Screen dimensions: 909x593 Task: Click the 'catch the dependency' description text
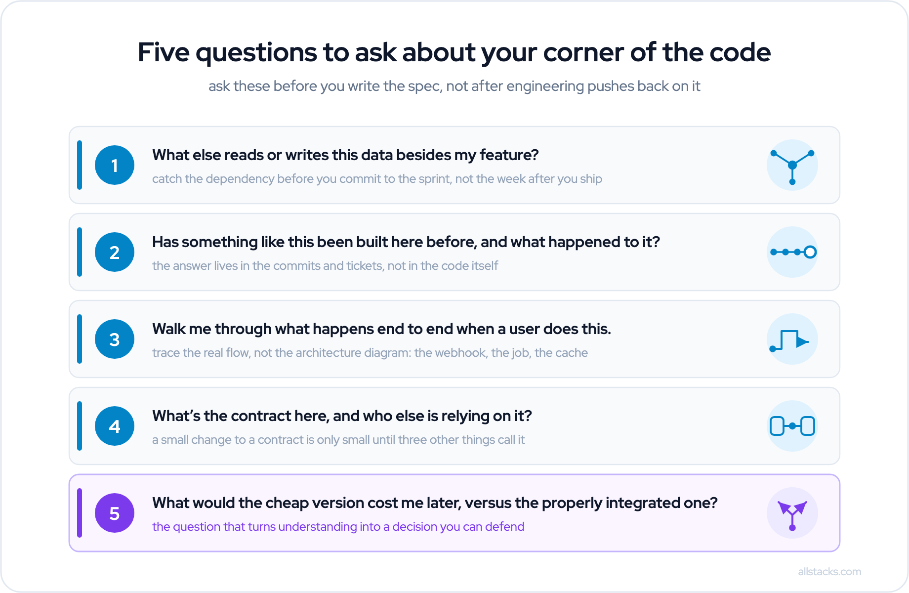[377, 179]
